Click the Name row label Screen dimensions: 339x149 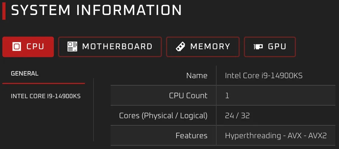pos(197,75)
